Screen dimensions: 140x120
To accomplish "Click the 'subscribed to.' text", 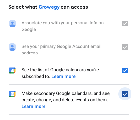I will (36, 76).
